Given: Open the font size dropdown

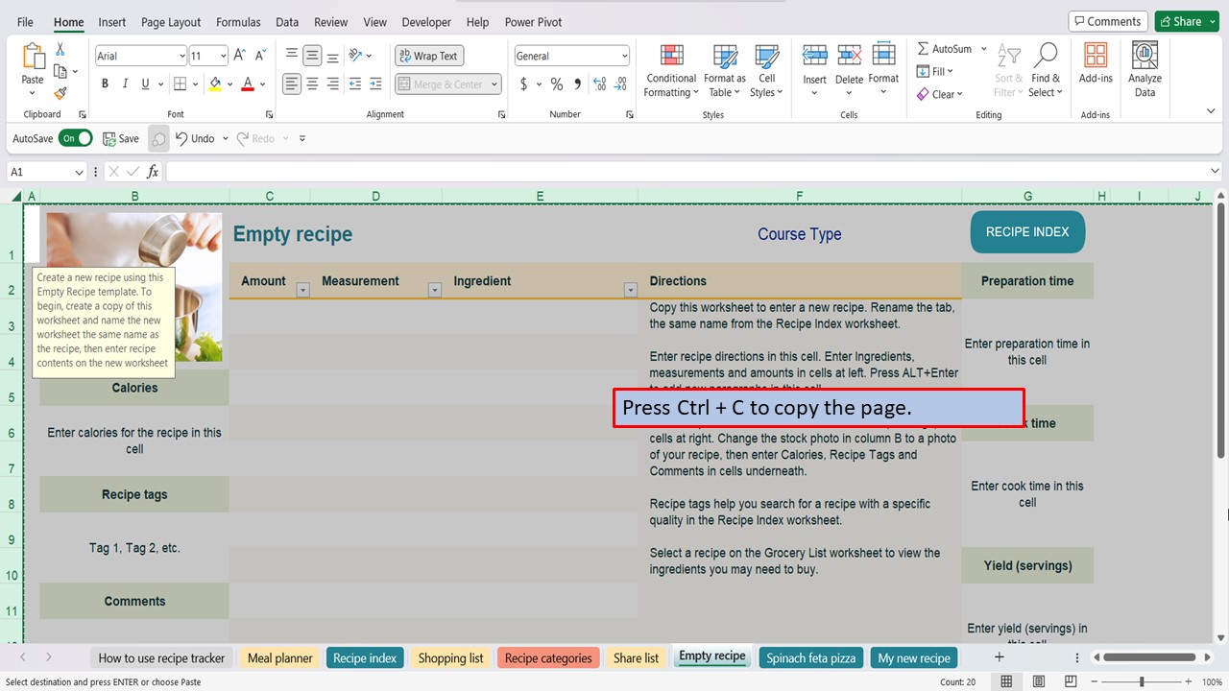Looking at the screenshot, I should coord(223,55).
